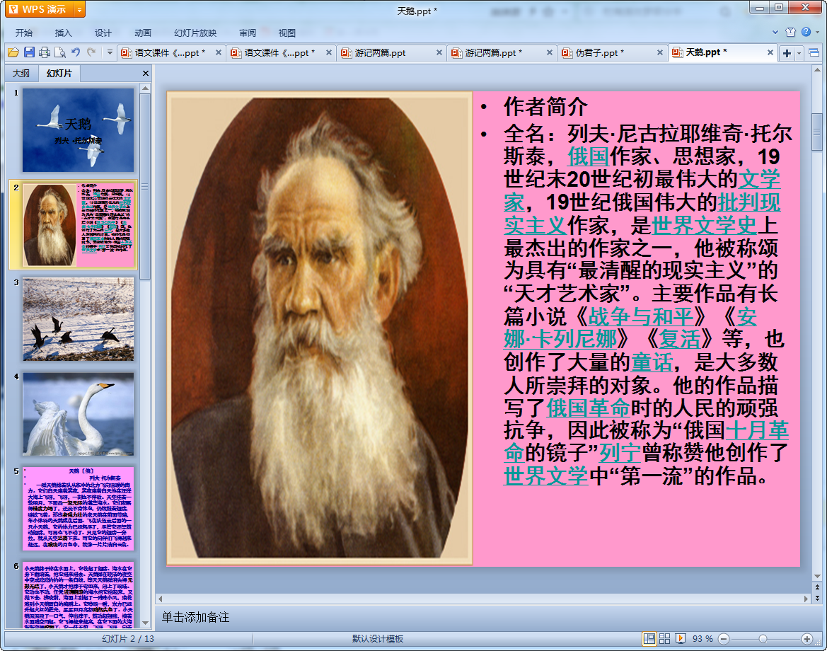Open help question mark icon

(806, 32)
